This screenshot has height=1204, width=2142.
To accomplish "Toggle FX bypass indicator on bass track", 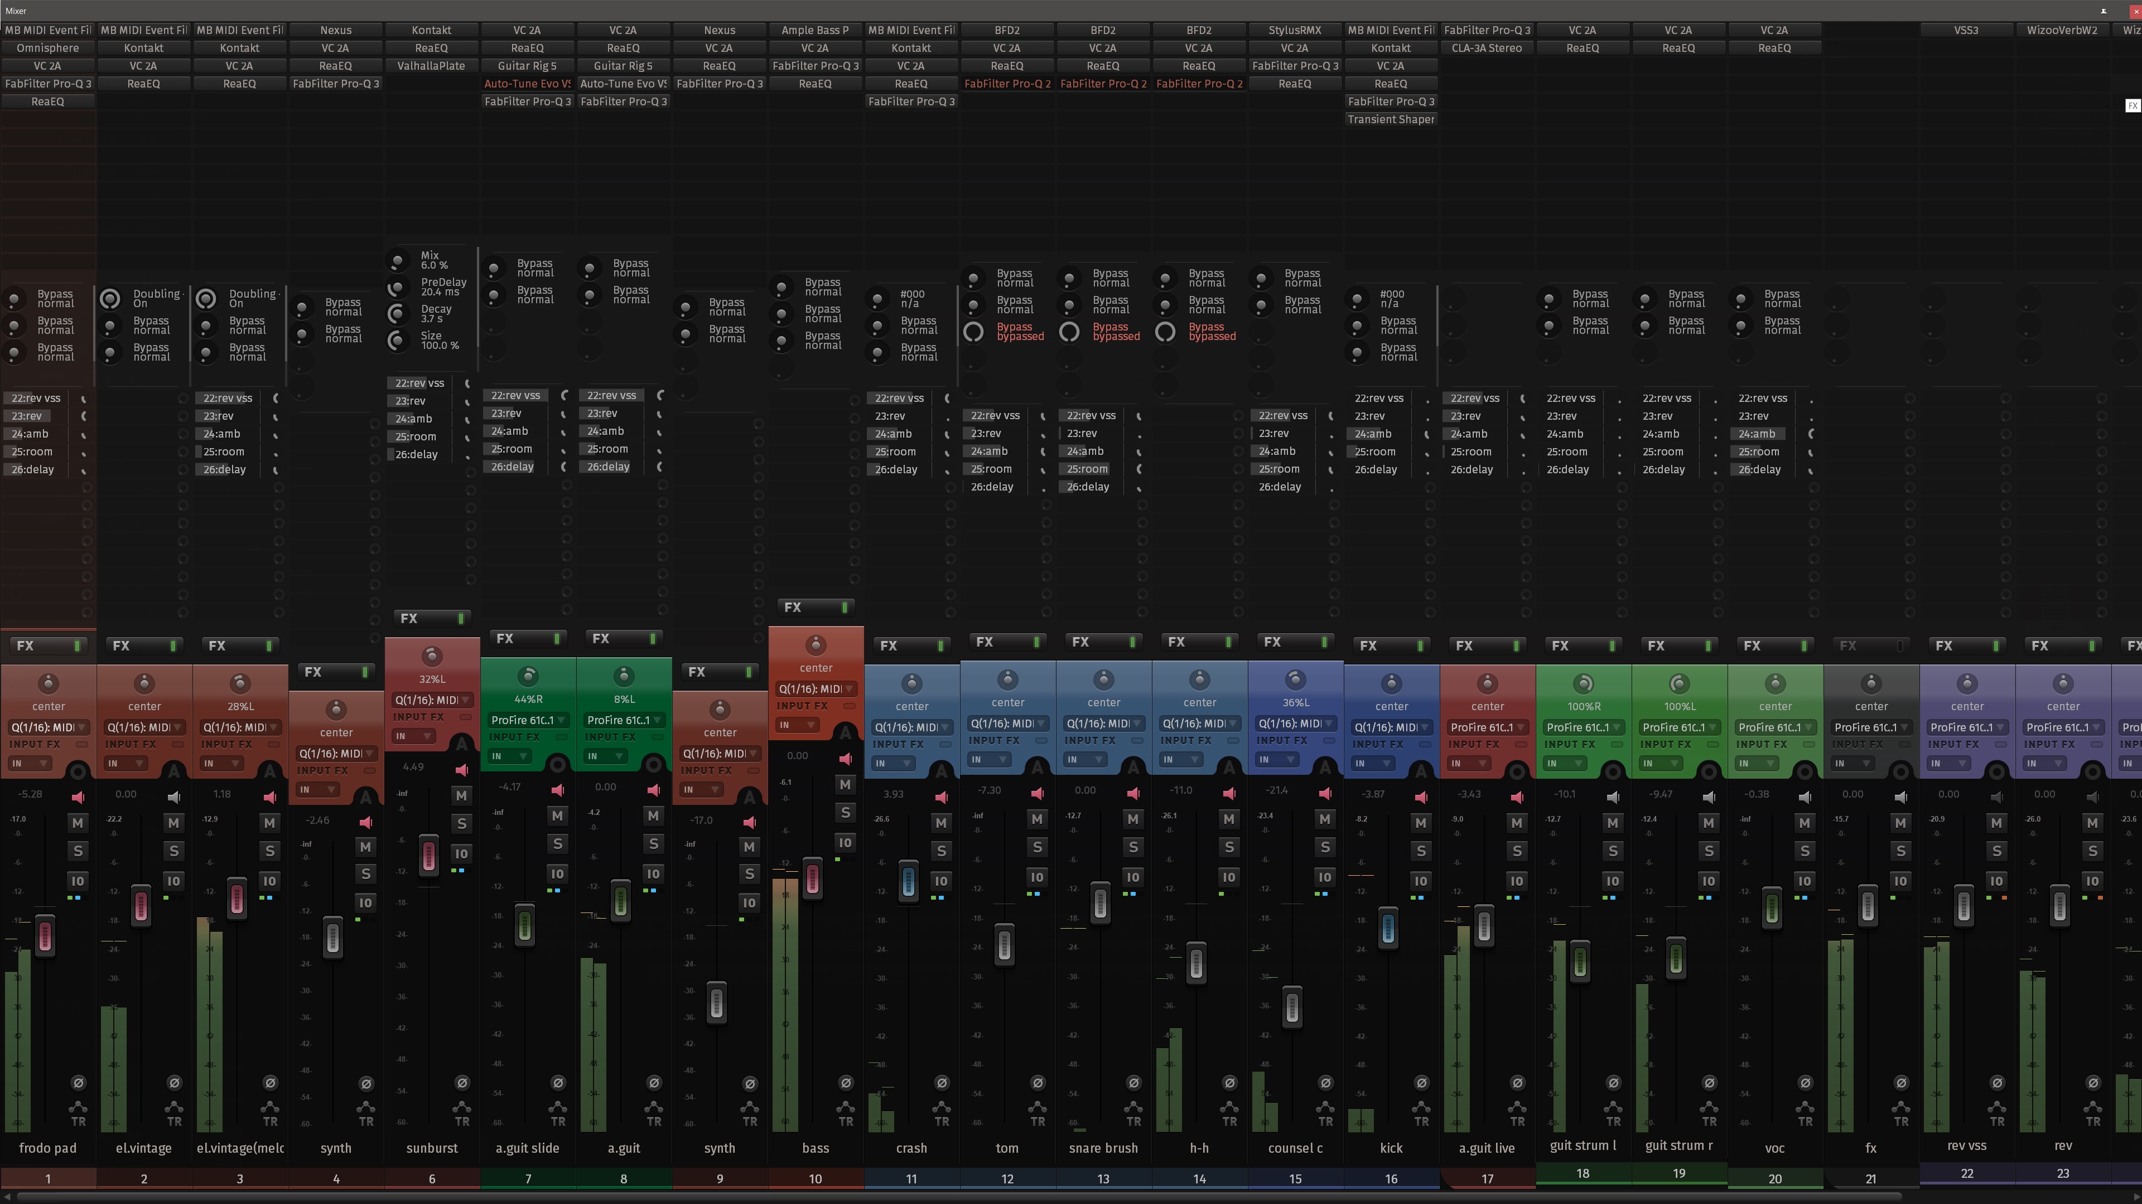I will tap(845, 608).
